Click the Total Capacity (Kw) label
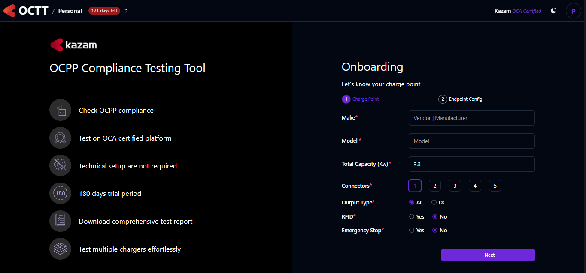The width and height of the screenshot is (586, 273). 366,164
